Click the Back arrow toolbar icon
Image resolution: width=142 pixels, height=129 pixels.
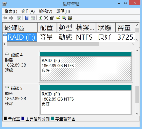pyautogui.click(x=5, y=18)
